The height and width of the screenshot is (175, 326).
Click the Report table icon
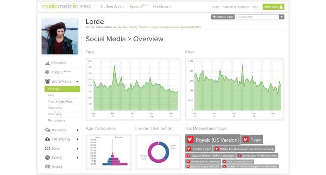(48, 167)
